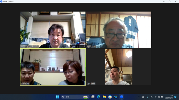
Task: Click the 浅田秀行 name label
Action: pos(25,84)
